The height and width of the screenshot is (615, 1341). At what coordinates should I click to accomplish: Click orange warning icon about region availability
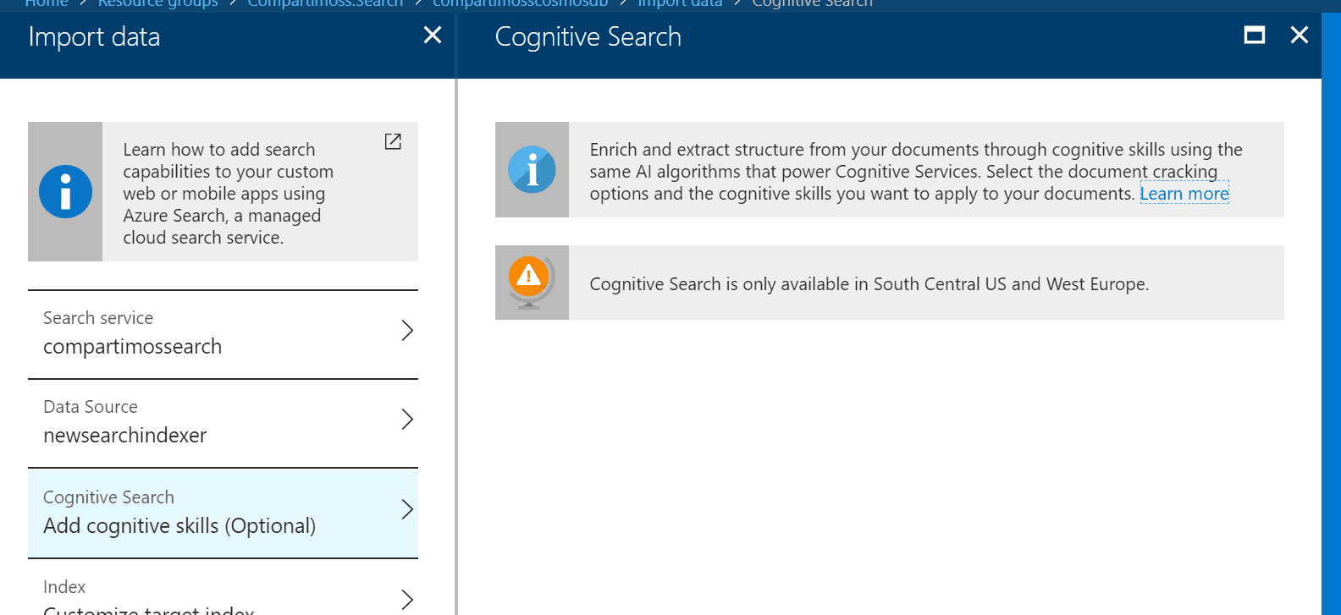click(529, 275)
